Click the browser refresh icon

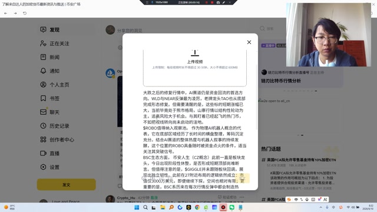pyautogui.click(x=25, y=13)
